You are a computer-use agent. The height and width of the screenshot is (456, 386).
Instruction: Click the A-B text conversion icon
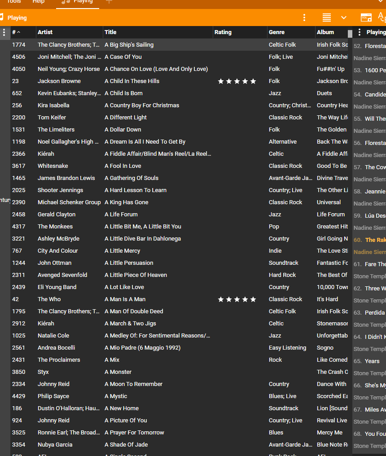382,18
